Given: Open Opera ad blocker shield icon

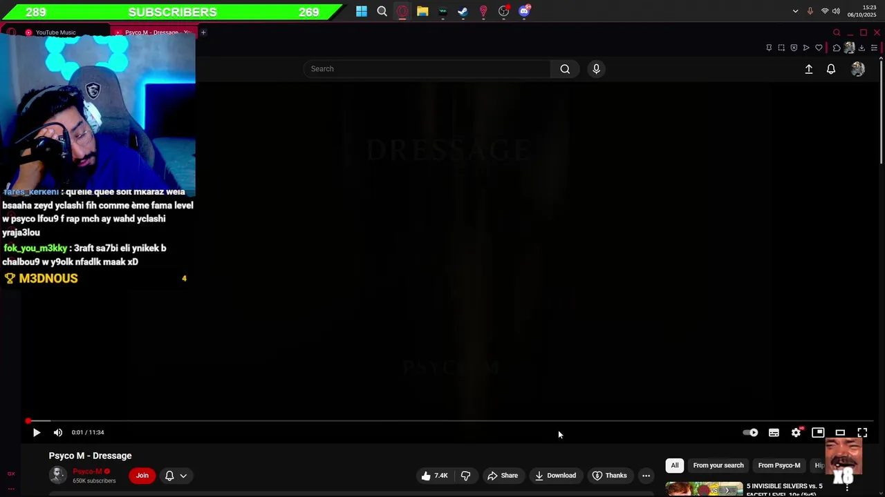Looking at the screenshot, I should [794, 48].
